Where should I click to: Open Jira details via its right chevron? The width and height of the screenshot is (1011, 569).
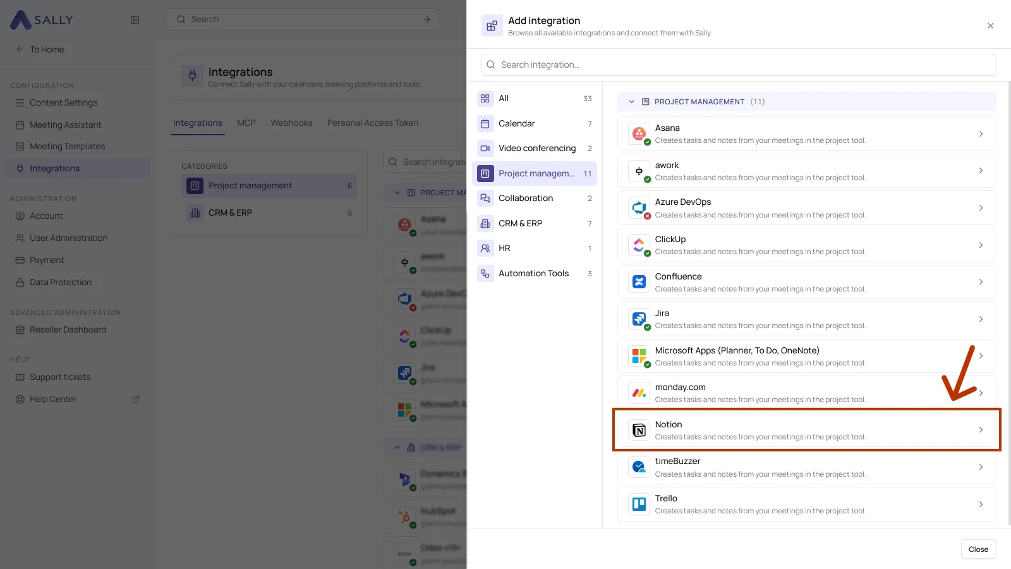[x=981, y=319]
